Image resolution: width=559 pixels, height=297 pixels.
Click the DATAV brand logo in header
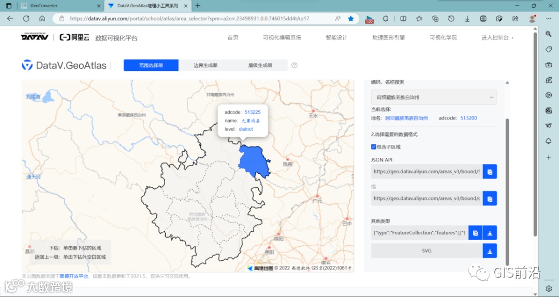(35, 37)
